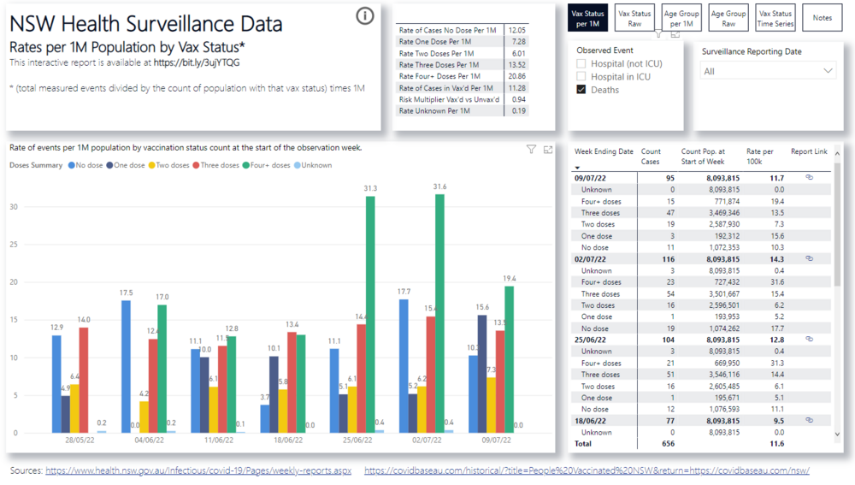Open the filter icon above the bar chart
The image size is (855, 485).
(531, 150)
